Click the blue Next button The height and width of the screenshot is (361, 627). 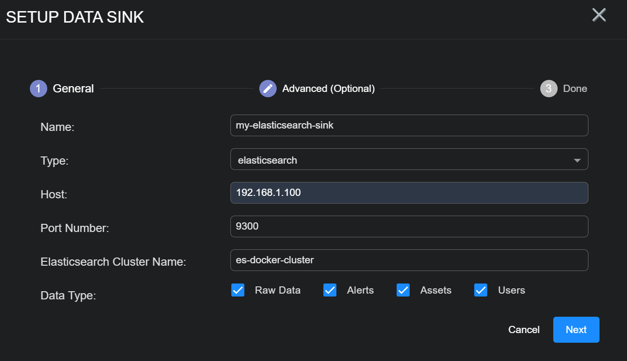[576, 330]
